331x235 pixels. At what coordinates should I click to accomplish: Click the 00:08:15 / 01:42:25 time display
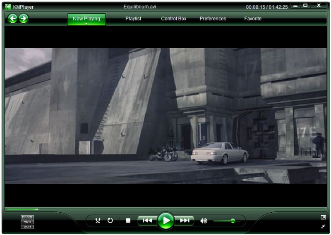click(266, 7)
